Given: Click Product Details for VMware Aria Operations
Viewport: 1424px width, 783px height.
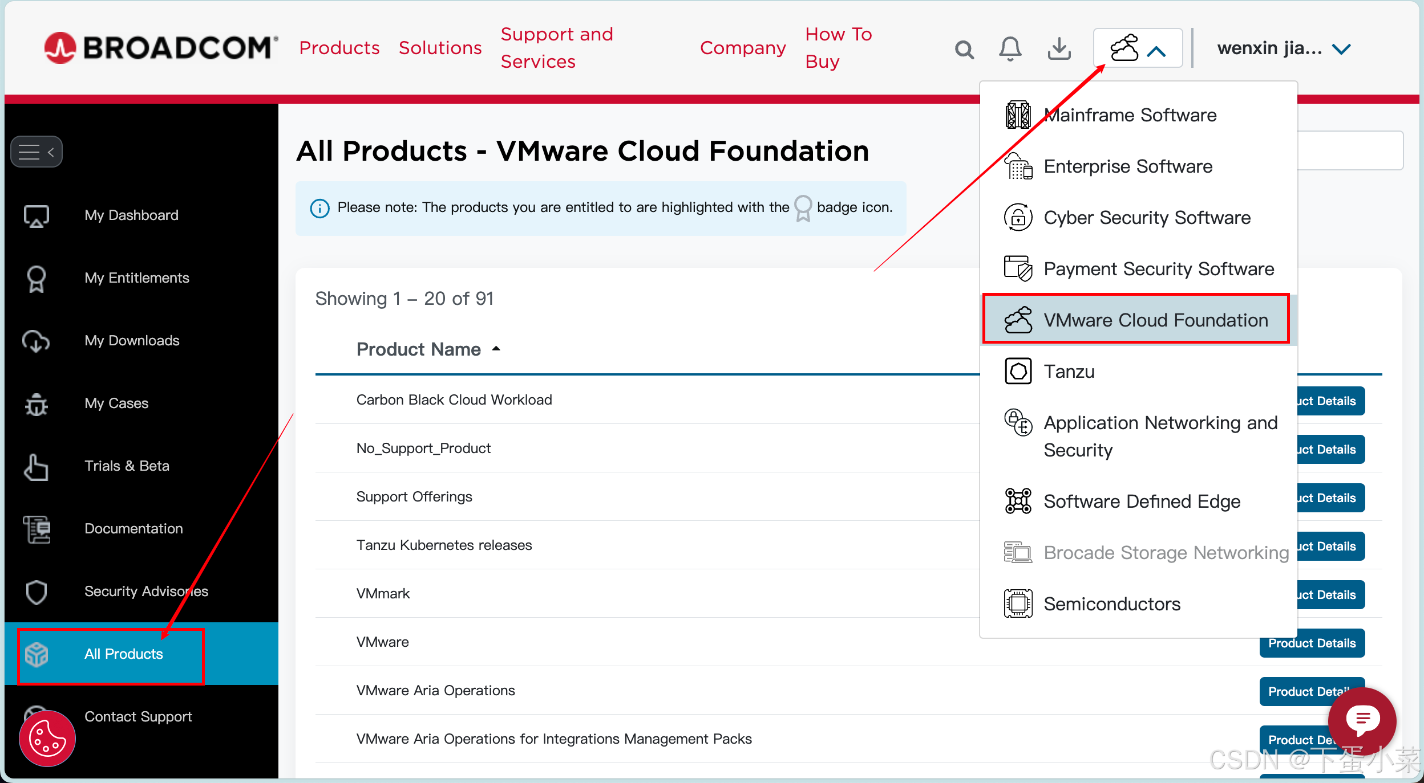Looking at the screenshot, I should pos(1312,691).
